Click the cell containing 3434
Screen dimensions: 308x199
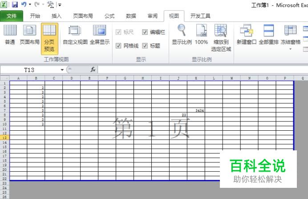(196, 110)
